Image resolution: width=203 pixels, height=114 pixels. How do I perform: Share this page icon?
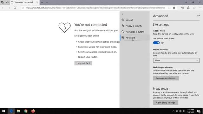pyautogui.click(x=194, y=8)
